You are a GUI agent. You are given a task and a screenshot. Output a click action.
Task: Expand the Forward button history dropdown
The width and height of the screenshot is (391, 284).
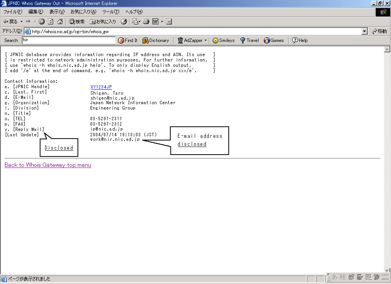point(35,22)
